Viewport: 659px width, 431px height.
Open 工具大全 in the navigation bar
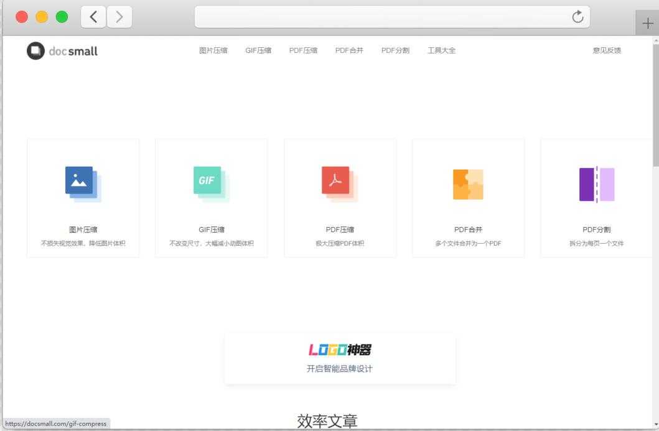(x=441, y=50)
